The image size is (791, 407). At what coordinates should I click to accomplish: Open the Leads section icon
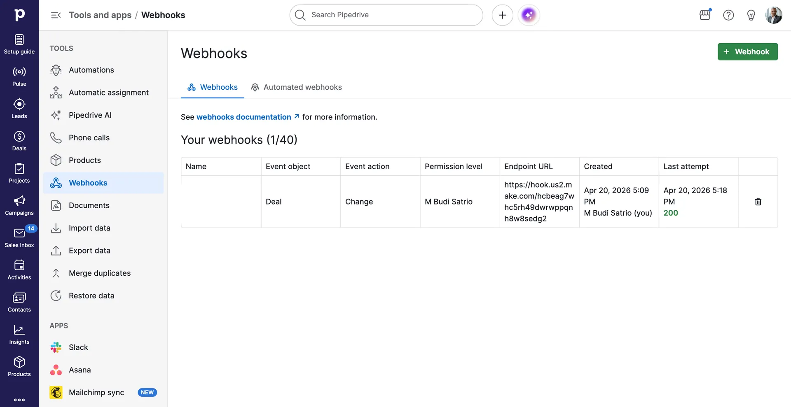pyautogui.click(x=19, y=108)
